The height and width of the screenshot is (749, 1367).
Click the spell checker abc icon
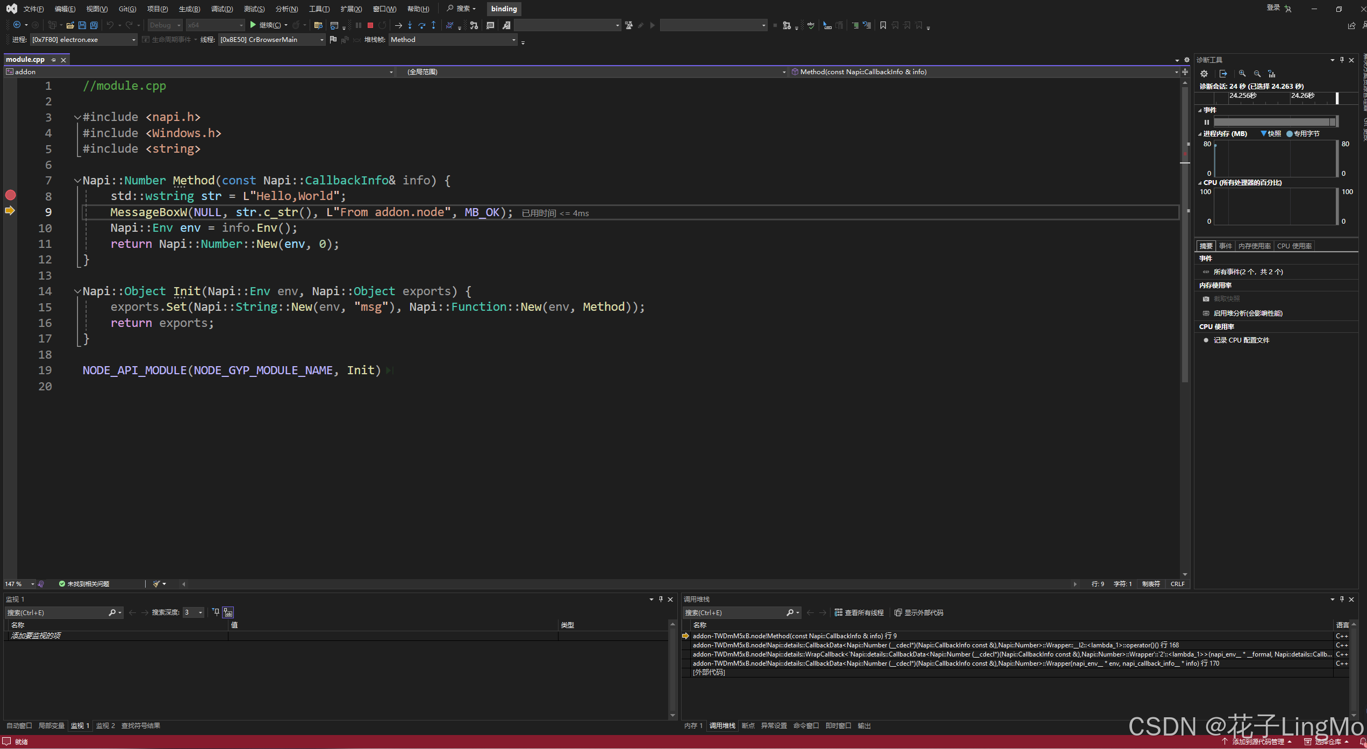(811, 25)
